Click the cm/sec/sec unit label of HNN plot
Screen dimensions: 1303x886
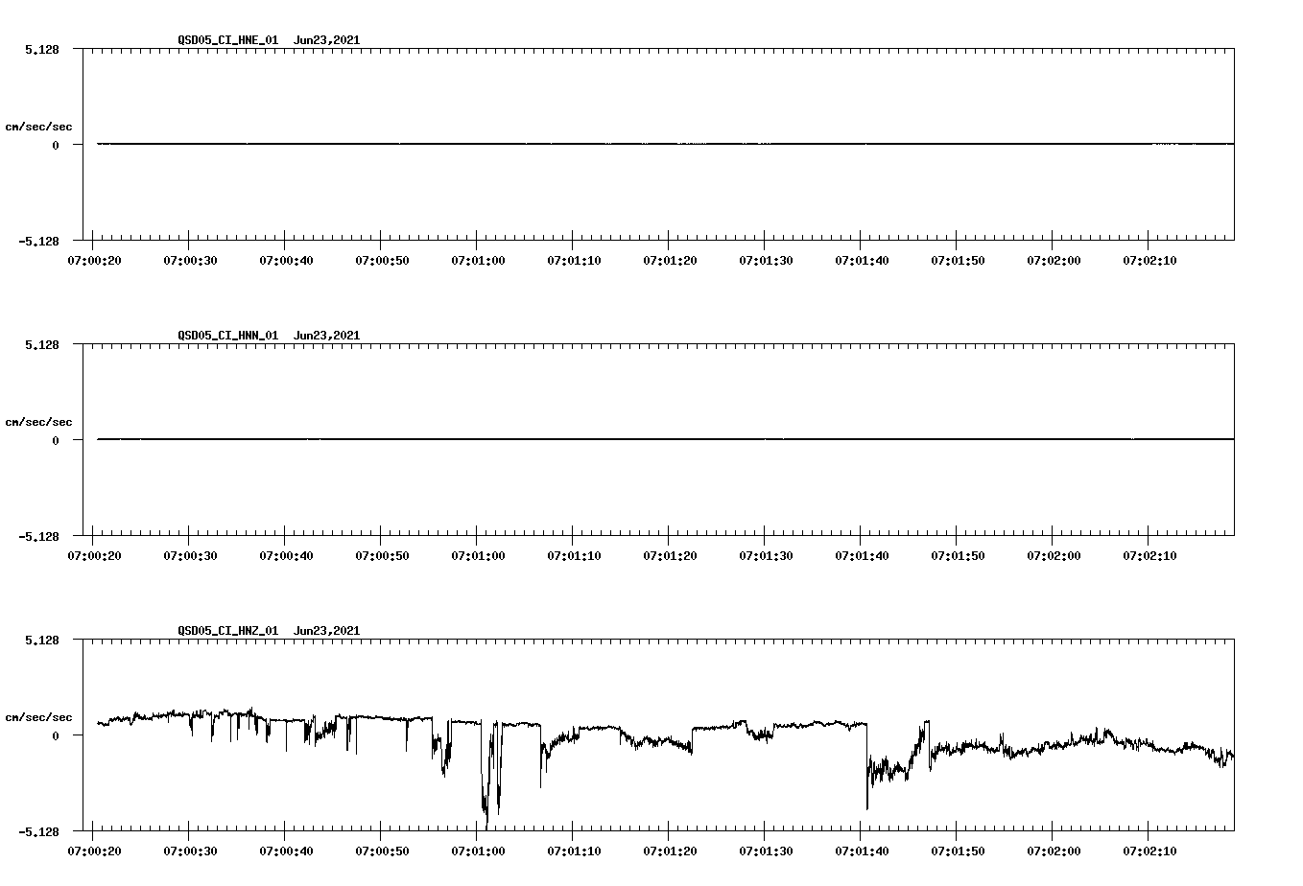pyautogui.click(x=38, y=422)
